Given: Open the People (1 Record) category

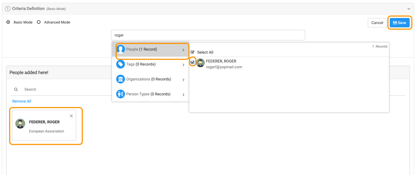Looking at the screenshot, I should [x=150, y=49].
